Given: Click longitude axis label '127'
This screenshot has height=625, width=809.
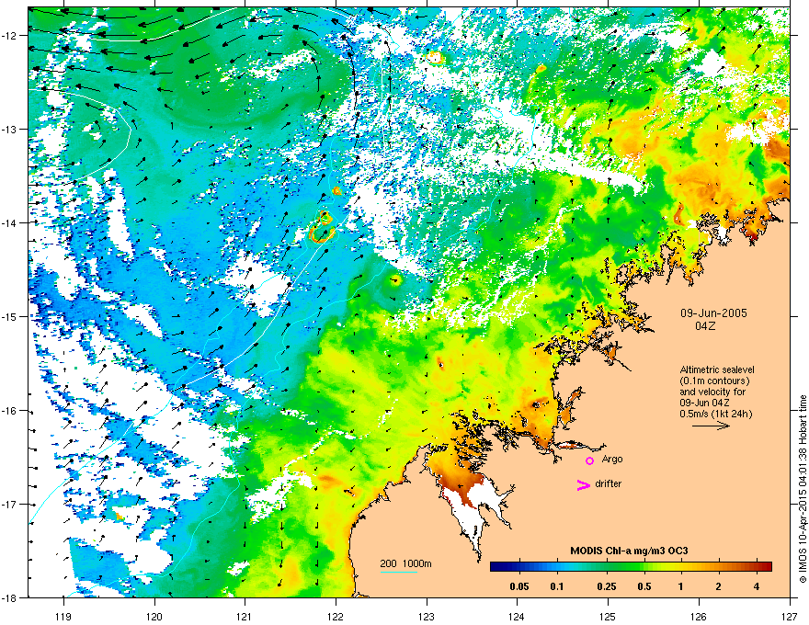Looking at the screenshot, I should [790, 616].
